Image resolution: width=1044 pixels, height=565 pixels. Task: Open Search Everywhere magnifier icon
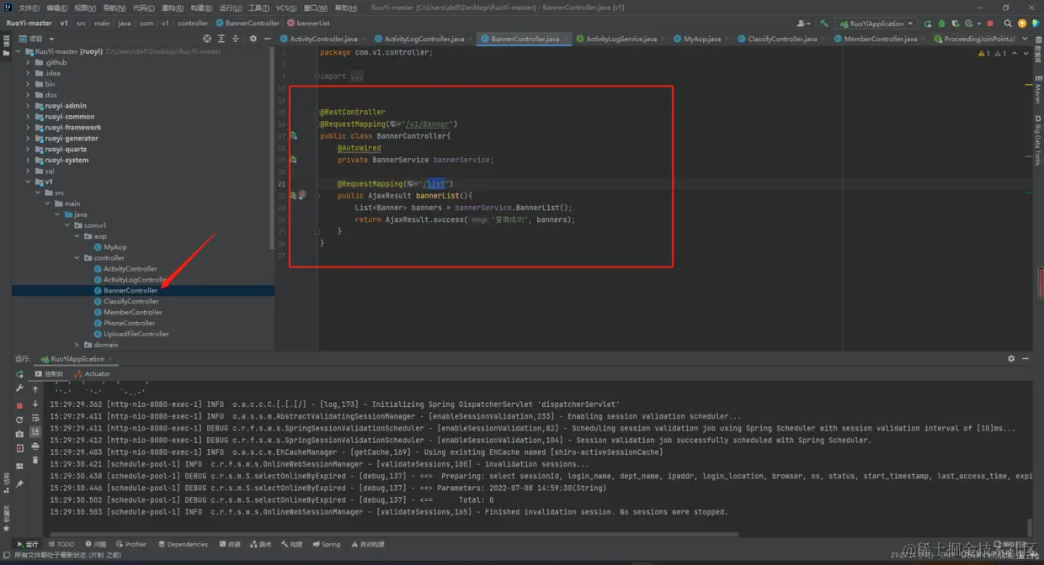point(1007,24)
